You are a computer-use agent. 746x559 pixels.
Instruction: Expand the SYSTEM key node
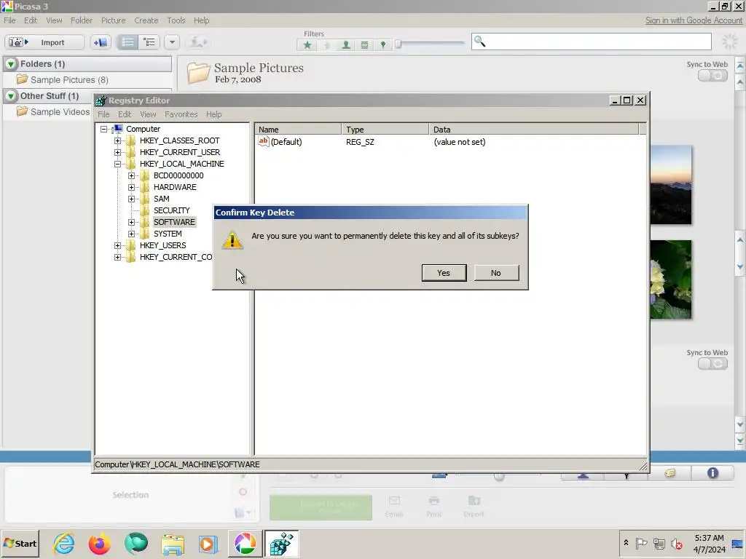tap(131, 234)
